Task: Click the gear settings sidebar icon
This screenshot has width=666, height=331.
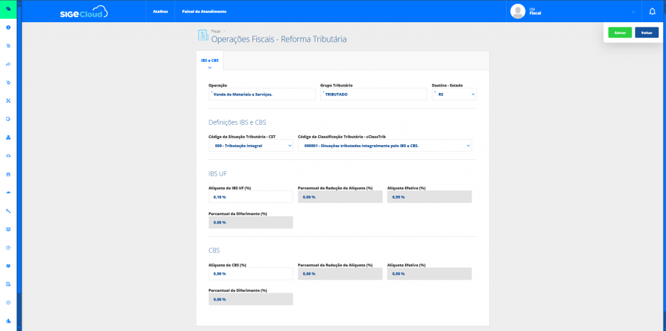Action: coord(8,302)
